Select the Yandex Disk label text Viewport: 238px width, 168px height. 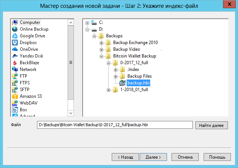[31, 56]
